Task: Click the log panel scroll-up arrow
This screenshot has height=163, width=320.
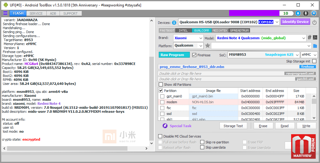Action: tap(151, 21)
